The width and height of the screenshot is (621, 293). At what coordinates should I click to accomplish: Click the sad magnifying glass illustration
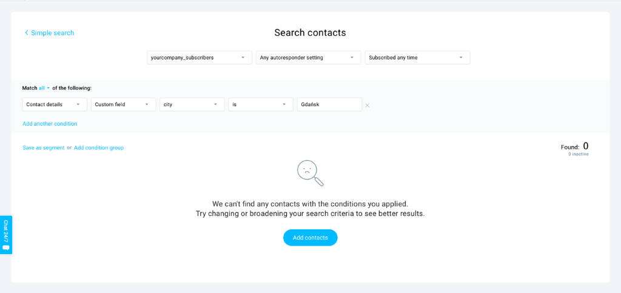(x=310, y=173)
